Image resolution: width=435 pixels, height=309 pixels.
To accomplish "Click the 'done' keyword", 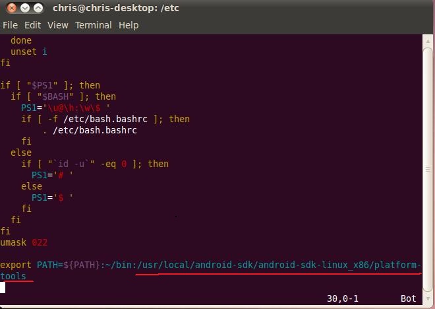I will click(x=21, y=40).
